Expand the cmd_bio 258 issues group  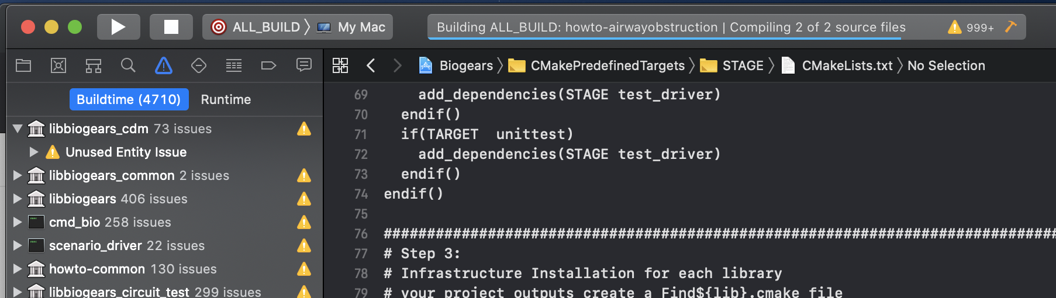[18, 222]
